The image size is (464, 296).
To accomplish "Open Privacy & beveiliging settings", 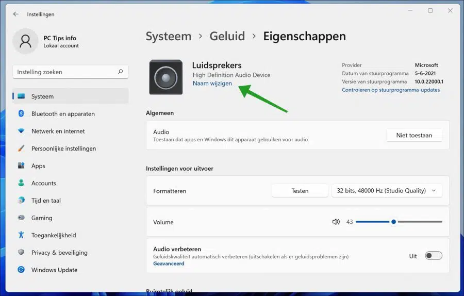I will 71,253.
